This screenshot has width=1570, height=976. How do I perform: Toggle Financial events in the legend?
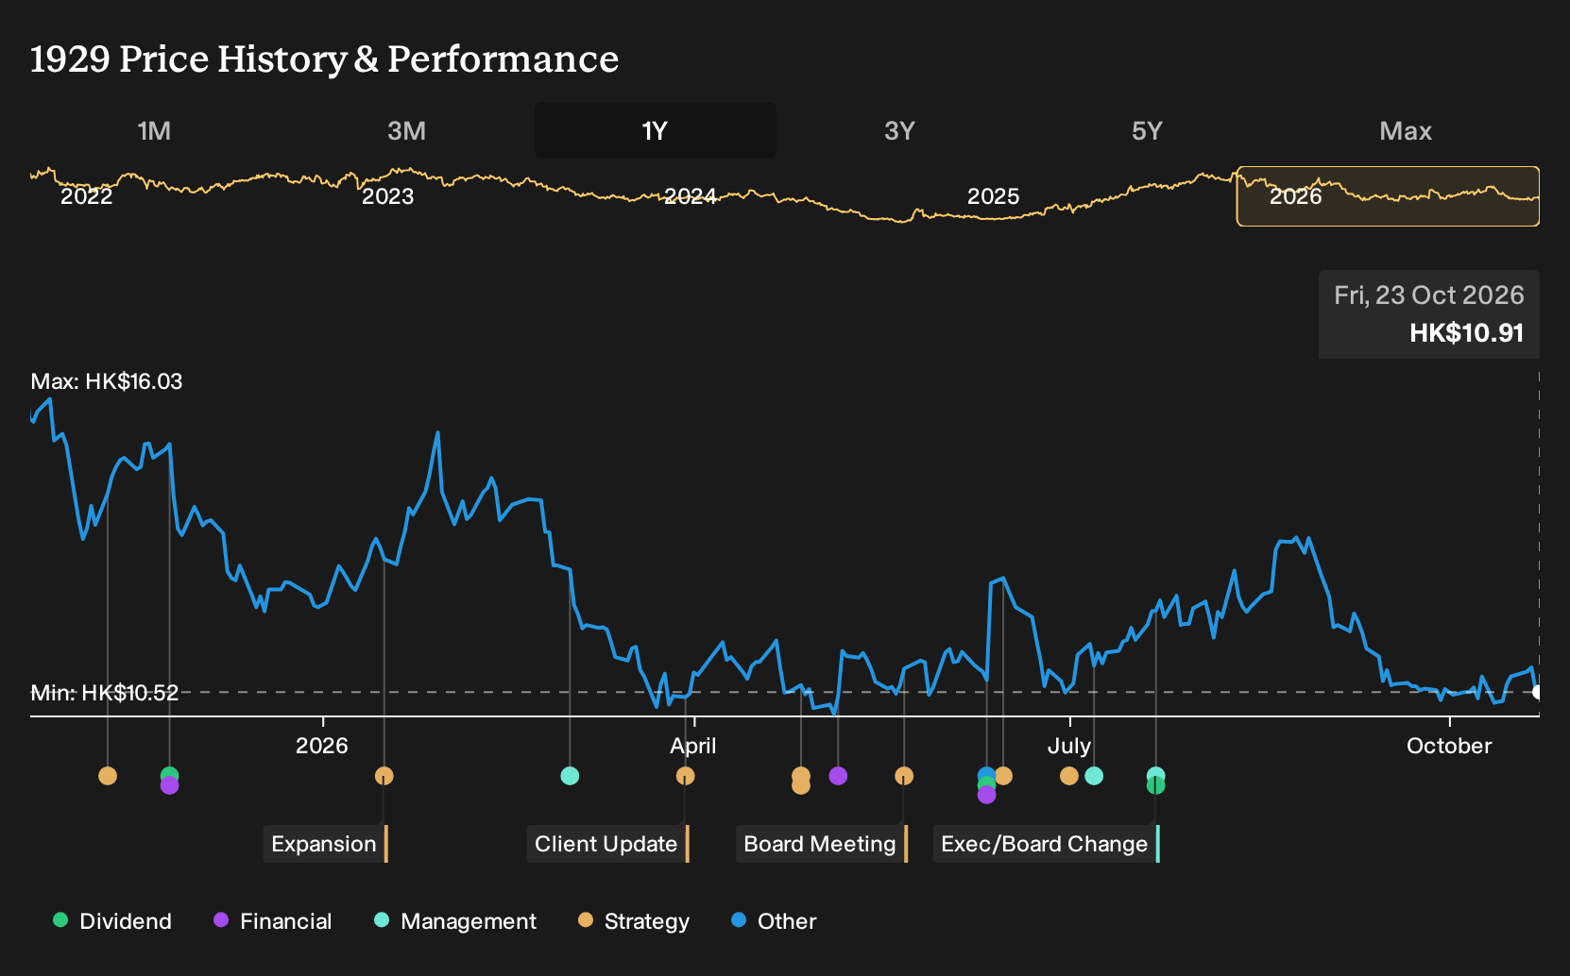(x=273, y=921)
